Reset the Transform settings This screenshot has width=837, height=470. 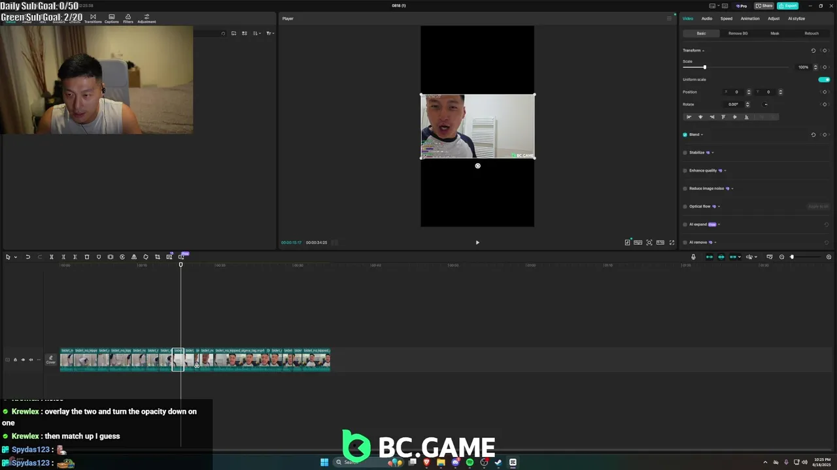pyautogui.click(x=813, y=50)
